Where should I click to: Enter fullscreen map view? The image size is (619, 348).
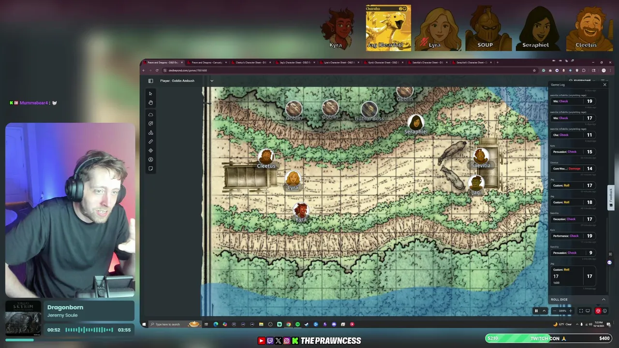point(581,311)
